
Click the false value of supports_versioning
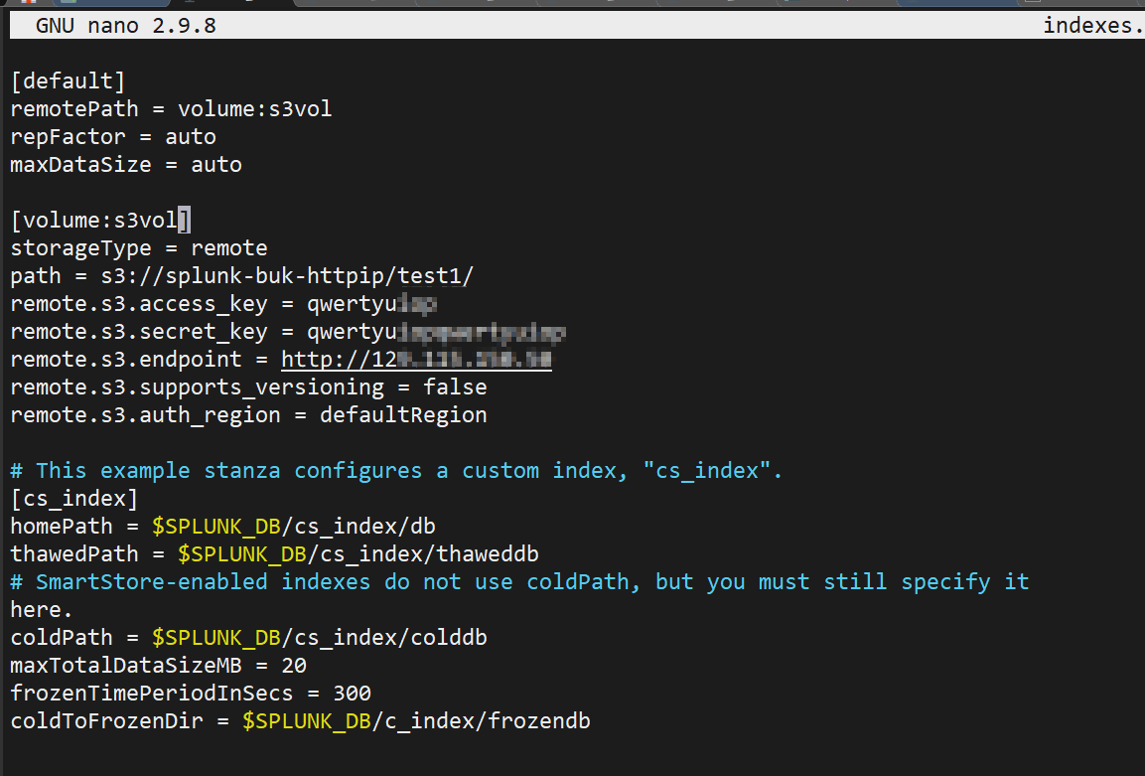coord(455,387)
